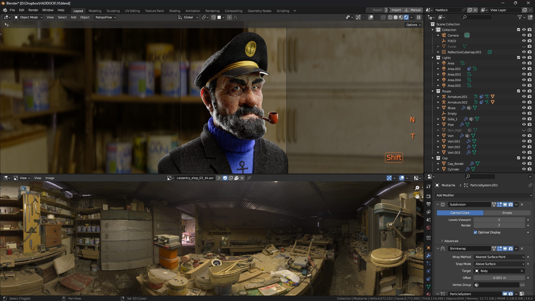Open Wrap Method Nearest Surface Point dropdown
This screenshot has height=301, width=535.
[500, 257]
